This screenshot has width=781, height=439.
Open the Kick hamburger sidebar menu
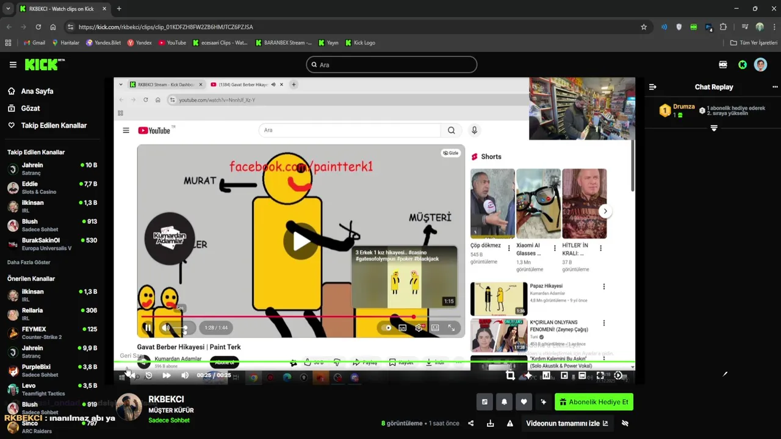click(x=13, y=65)
